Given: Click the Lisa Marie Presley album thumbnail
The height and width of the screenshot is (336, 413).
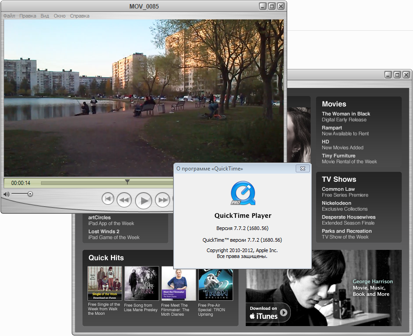Looking at the screenshot, I should click(x=142, y=283).
